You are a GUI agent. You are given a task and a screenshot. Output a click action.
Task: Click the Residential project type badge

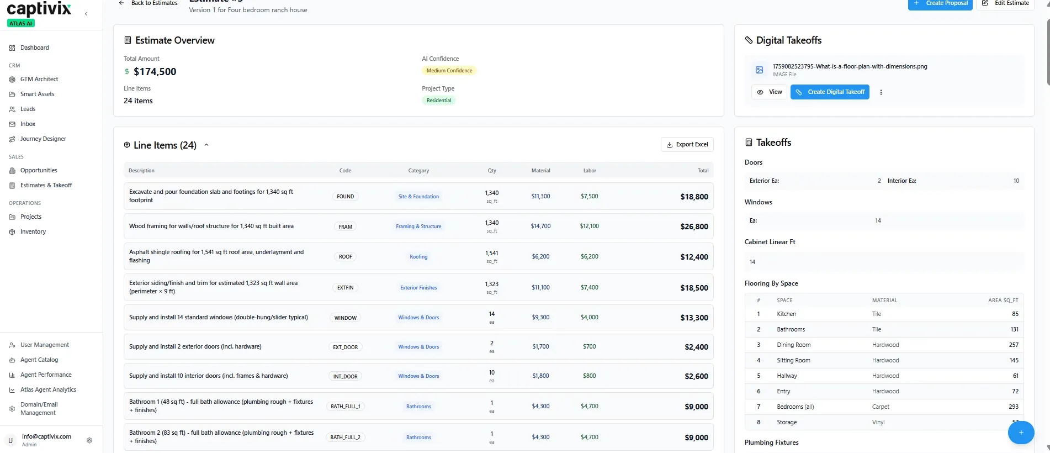click(439, 101)
